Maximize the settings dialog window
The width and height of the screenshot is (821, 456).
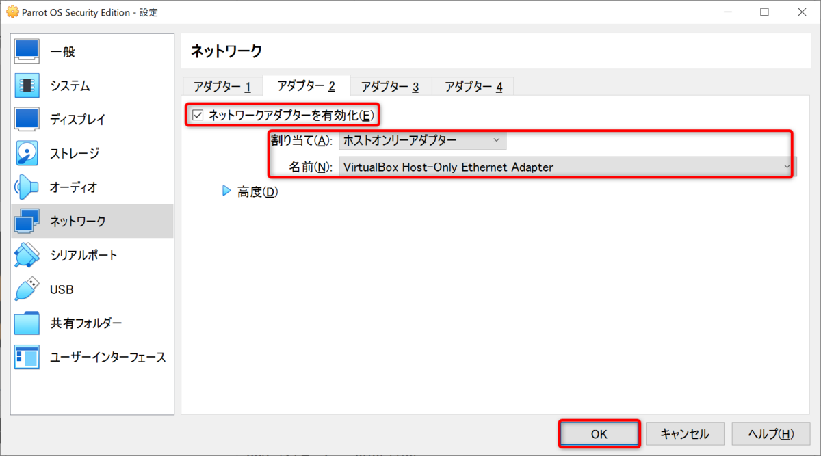coord(764,12)
